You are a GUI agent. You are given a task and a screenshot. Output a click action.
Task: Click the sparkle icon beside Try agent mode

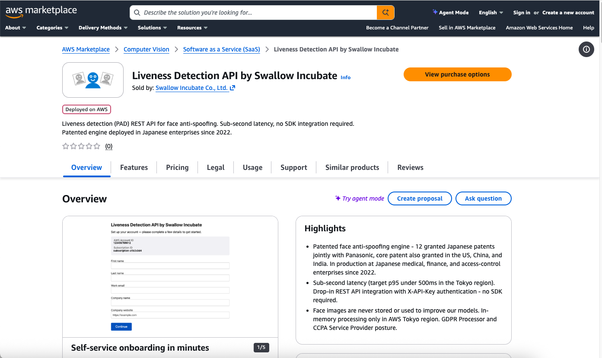tap(338, 198)
